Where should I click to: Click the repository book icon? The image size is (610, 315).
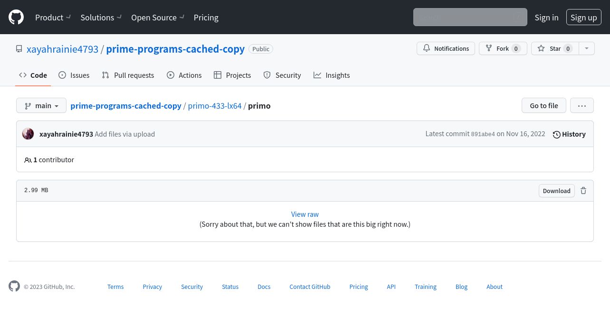click(x=19, y=49)
